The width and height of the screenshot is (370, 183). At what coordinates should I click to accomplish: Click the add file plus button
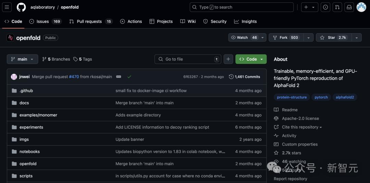click(228, 59)
